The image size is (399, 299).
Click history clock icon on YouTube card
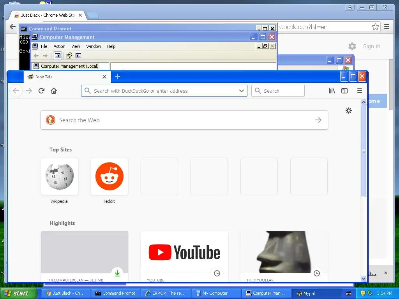click(217, 273)
